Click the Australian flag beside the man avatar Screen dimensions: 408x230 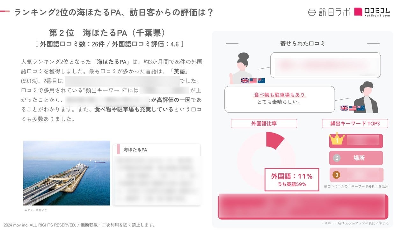[x=361, y=108]
